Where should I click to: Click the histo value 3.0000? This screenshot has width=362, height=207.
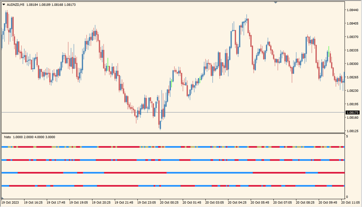[x=50, y=137]
